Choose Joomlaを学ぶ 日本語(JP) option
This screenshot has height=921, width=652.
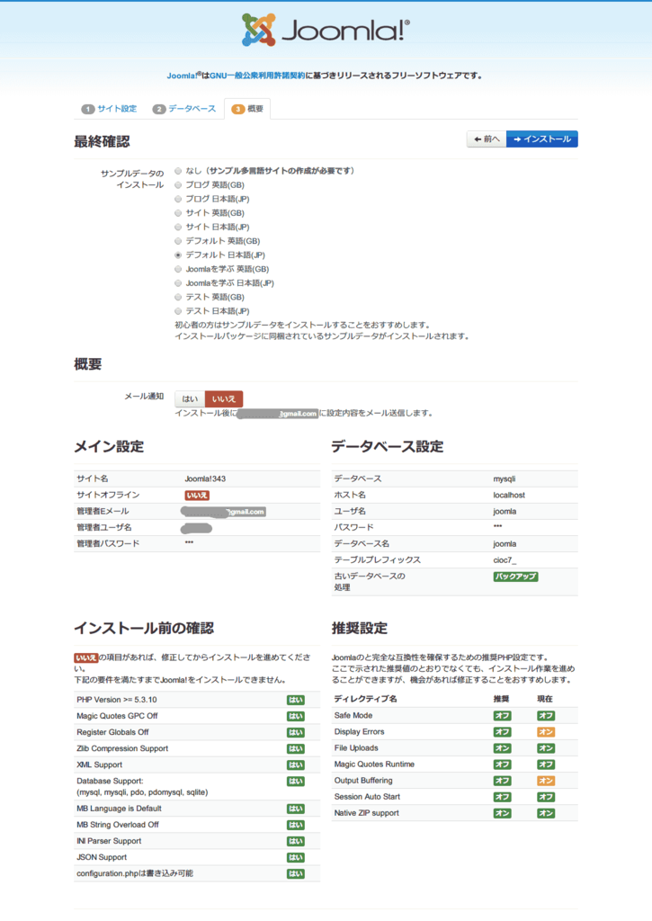point(178,283)
